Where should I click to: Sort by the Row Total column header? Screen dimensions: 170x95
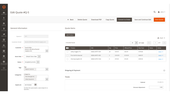click(143, 48)
